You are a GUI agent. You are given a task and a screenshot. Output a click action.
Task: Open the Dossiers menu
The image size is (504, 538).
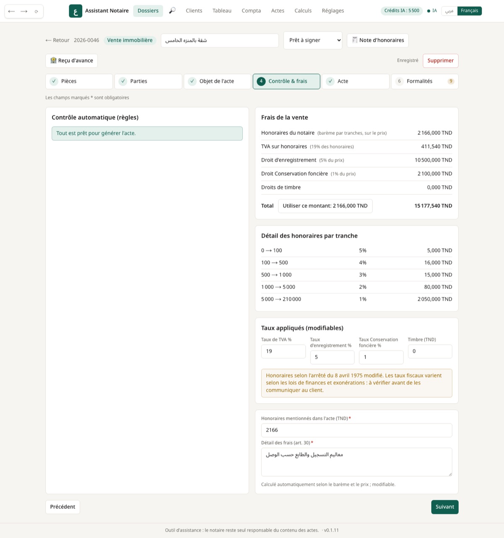tap(148, 11)
